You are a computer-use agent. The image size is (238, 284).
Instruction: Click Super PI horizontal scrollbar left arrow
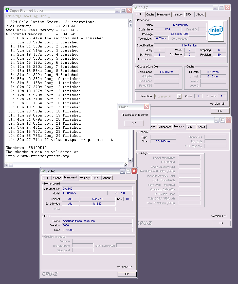[7, 165]
